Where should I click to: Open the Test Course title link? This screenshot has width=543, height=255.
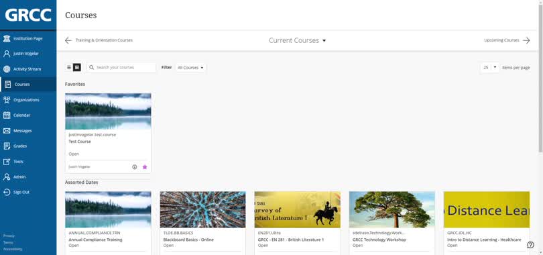[x=80, y=142]
